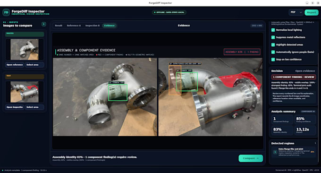Open the PDF export format dropdown
Screen dimensions: 321x173
point(296,12)
